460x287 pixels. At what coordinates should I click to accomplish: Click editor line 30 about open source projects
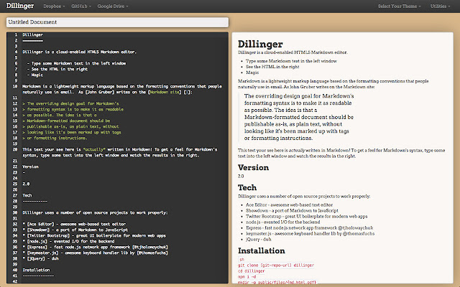point(95,212)
